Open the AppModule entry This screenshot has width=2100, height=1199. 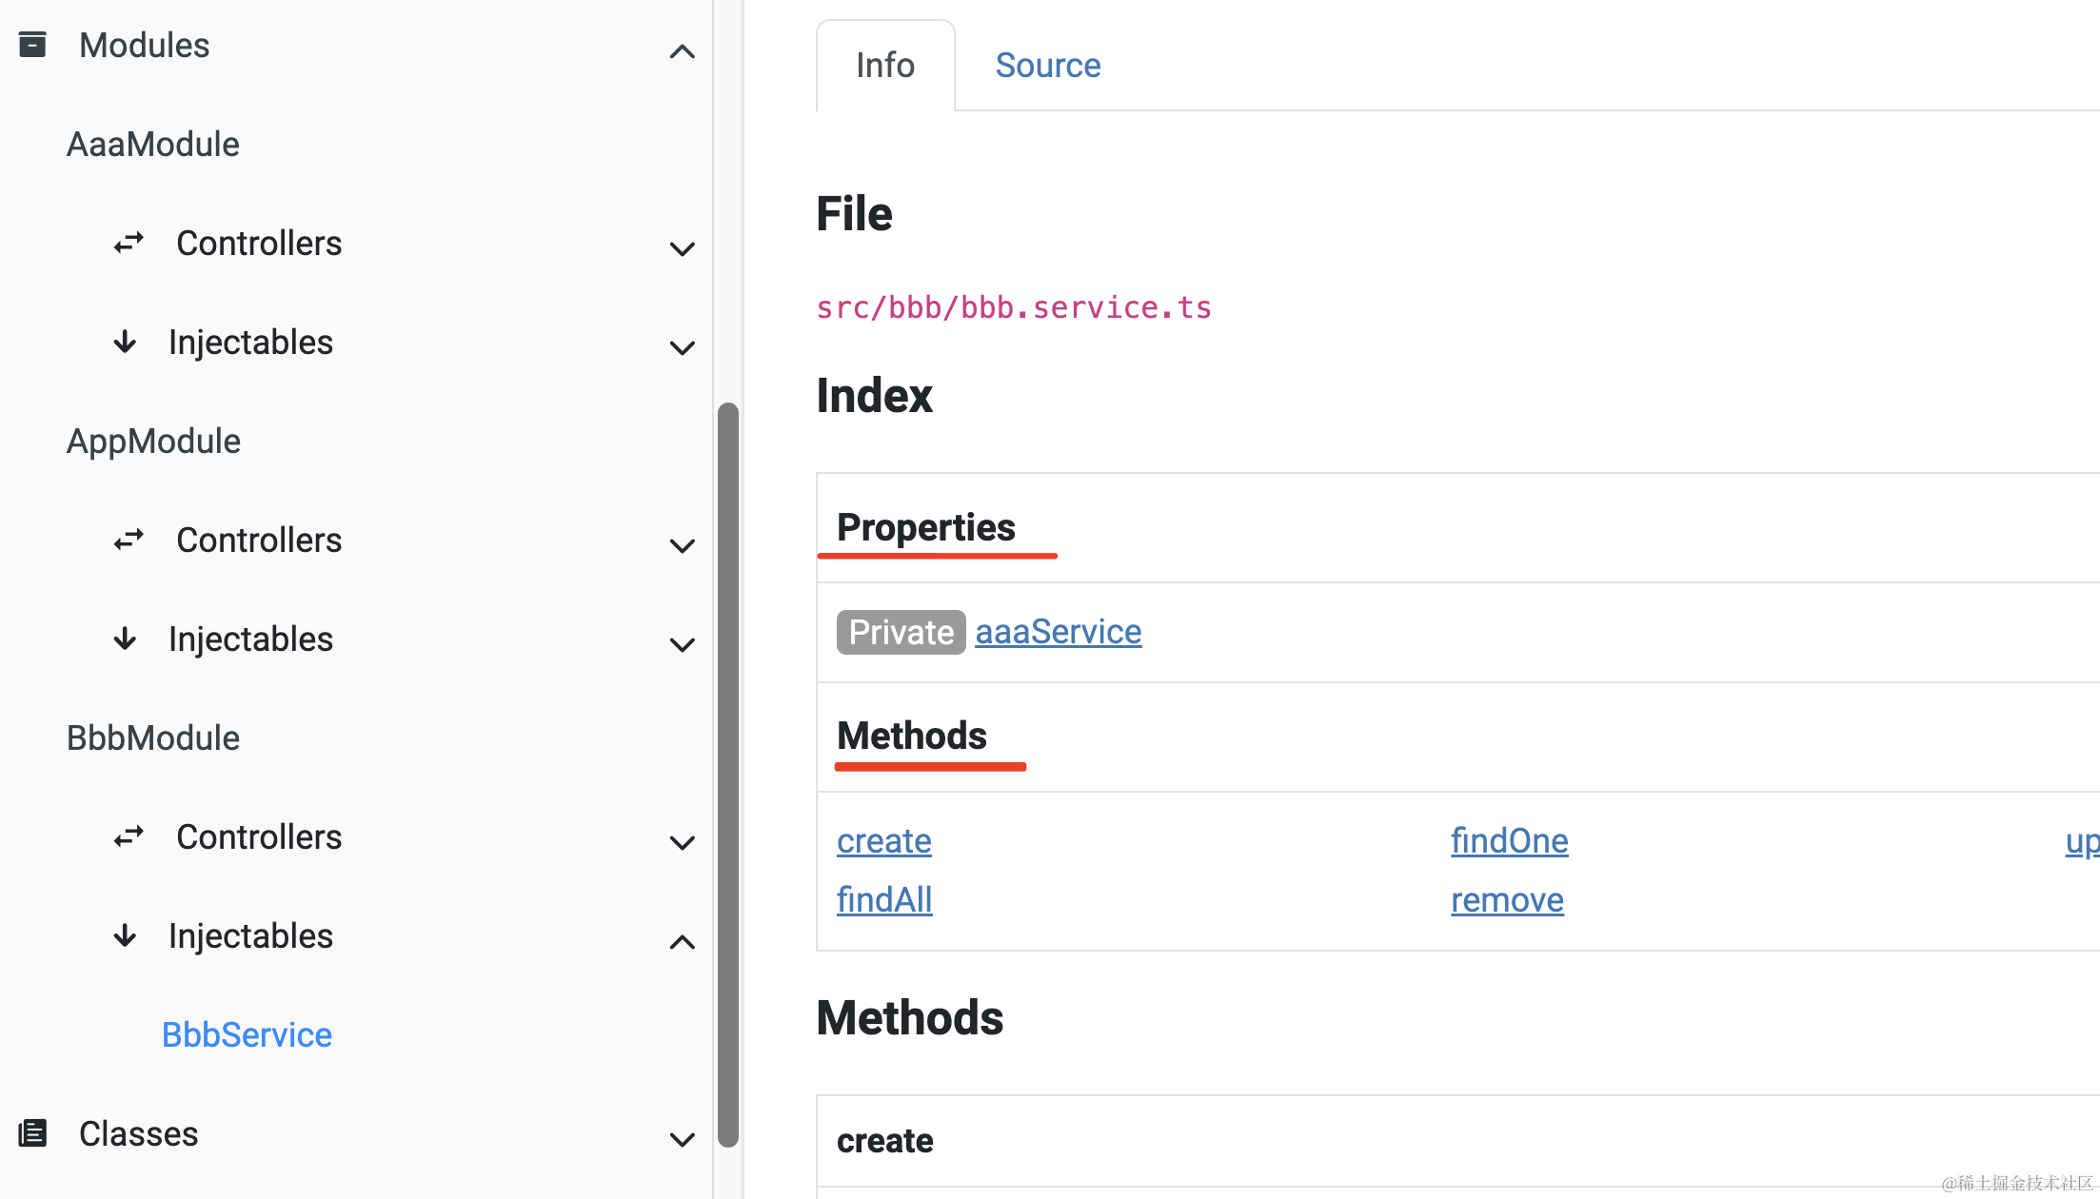point(153,442)
